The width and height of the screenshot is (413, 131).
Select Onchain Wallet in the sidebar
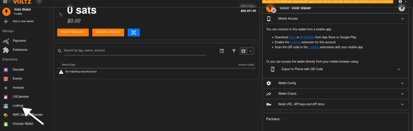pos(23,124)
